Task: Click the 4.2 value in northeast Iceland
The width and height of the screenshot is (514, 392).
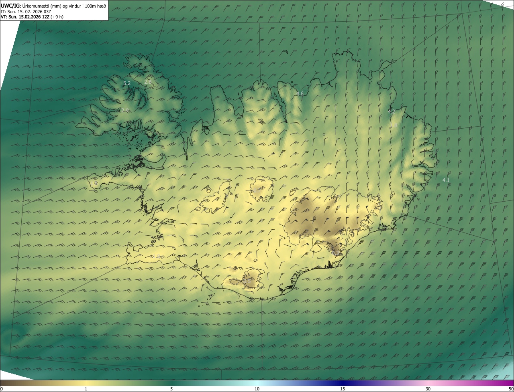Action: pos(391,111)
